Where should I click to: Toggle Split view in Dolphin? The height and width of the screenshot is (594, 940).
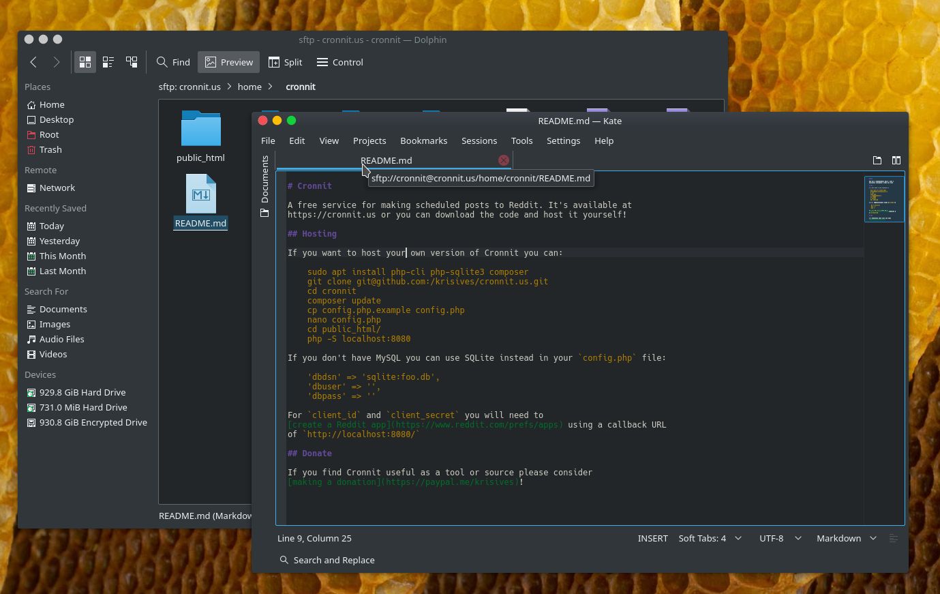tap(285, 62)
